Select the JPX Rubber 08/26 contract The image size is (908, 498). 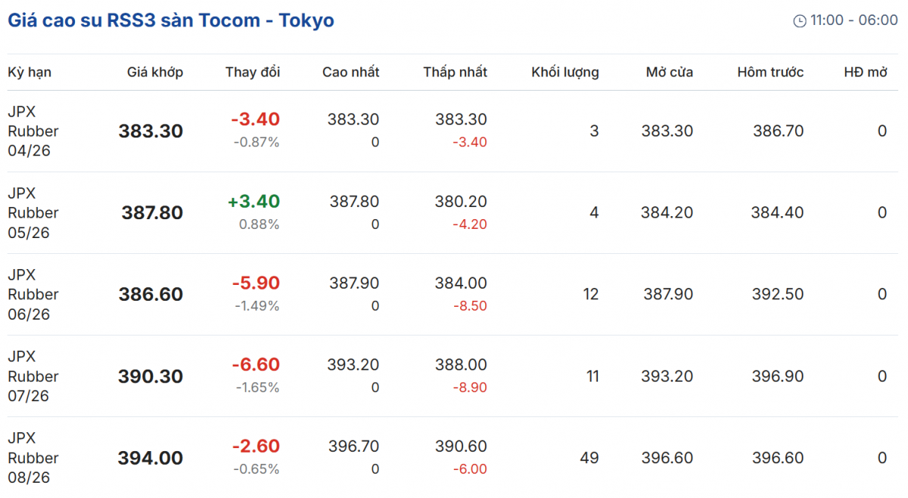click(33, 457)
